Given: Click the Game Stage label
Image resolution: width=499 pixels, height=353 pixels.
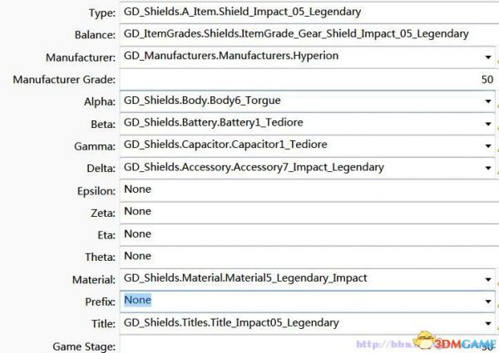Looking at the screenshot, I should point(84,346).
